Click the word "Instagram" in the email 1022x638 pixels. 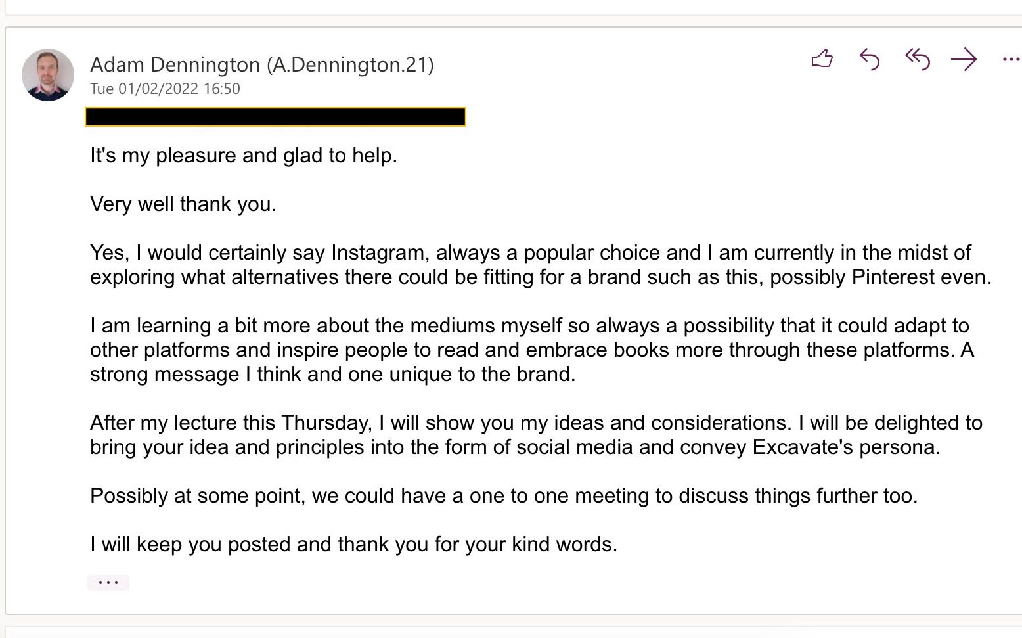378,253
